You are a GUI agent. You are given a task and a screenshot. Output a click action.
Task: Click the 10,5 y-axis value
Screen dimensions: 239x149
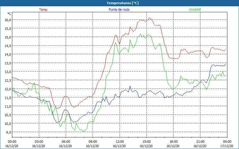coord(8,115)
